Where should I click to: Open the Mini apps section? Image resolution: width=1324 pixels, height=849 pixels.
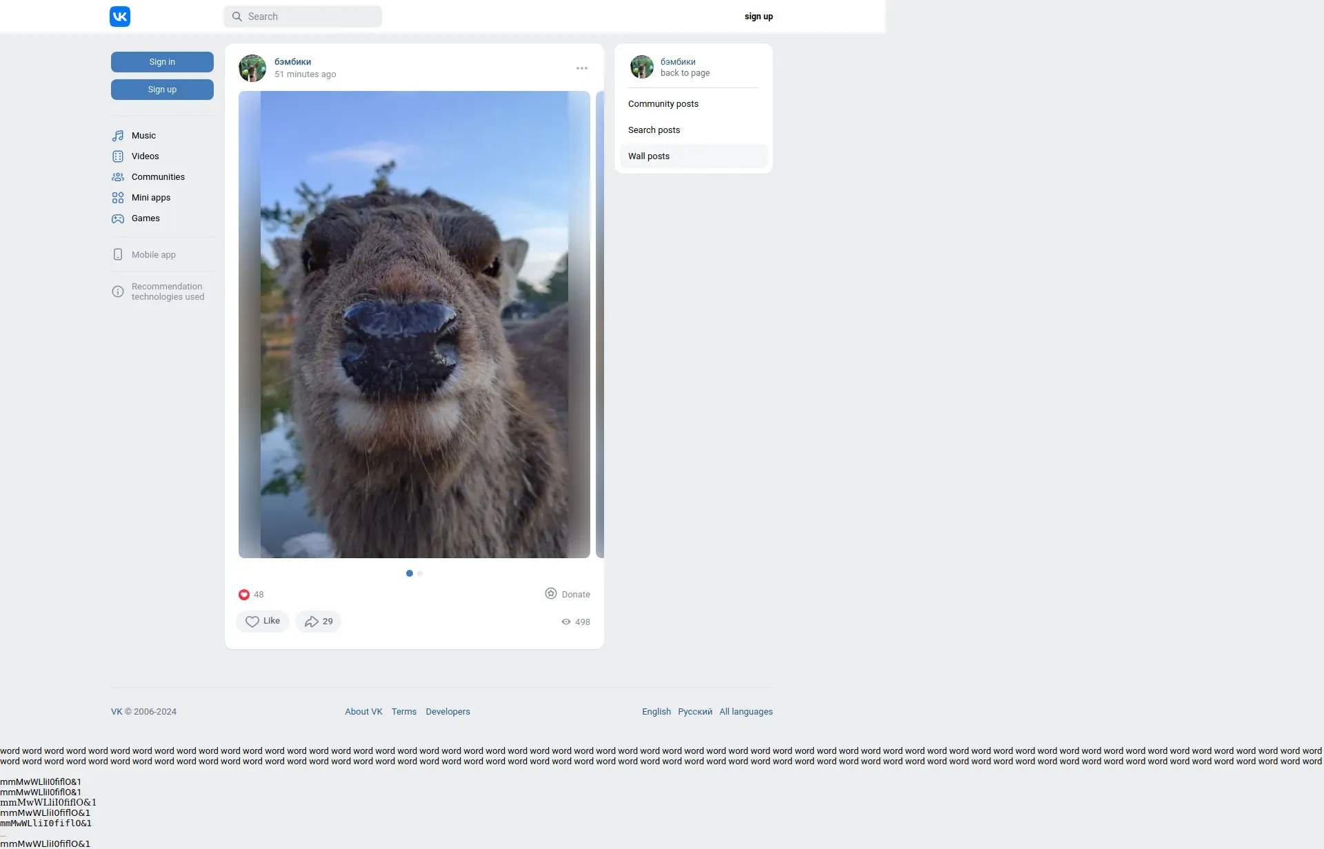point(150,198)
